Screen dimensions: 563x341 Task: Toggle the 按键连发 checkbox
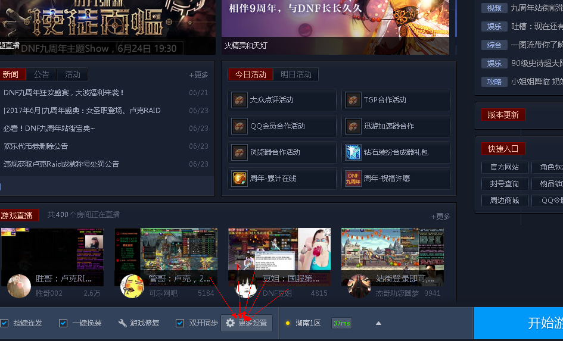click(x=4, y=323)
